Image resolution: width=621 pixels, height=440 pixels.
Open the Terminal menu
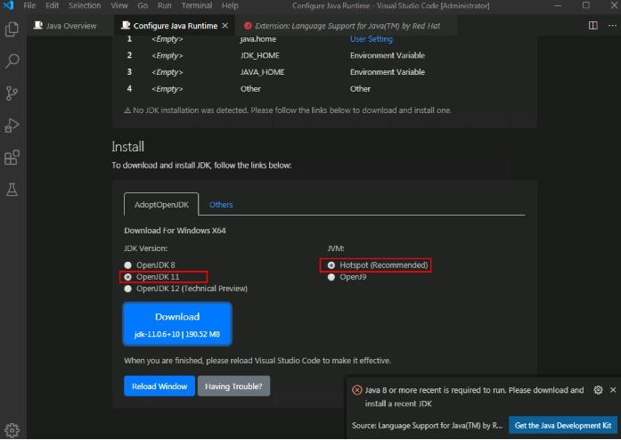[197, 5]
